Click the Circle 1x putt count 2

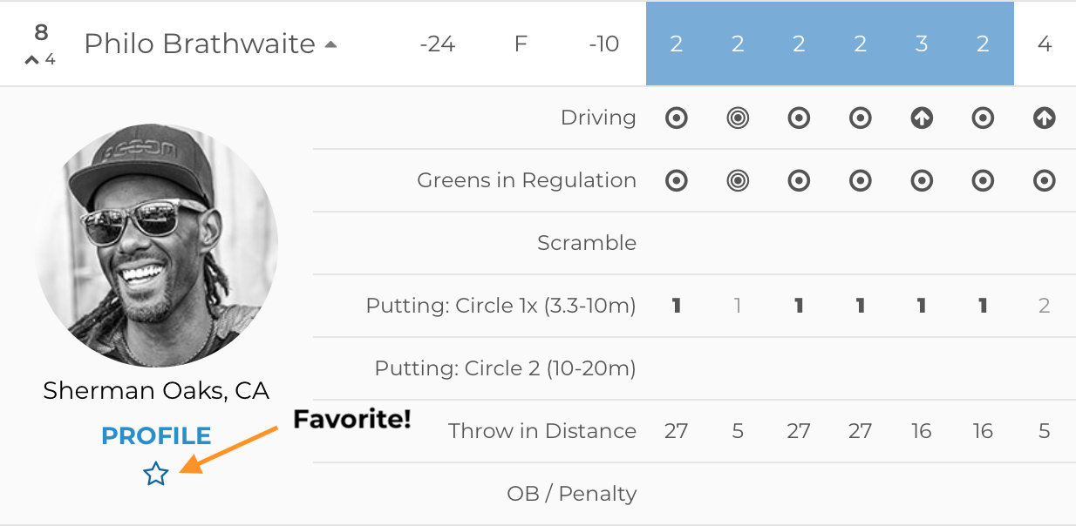pyautogui.click(x=1045, y=306)
